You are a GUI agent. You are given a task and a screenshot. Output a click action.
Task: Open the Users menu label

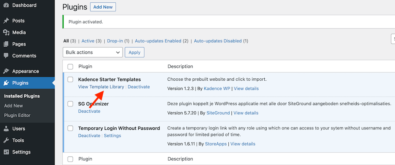19,129
